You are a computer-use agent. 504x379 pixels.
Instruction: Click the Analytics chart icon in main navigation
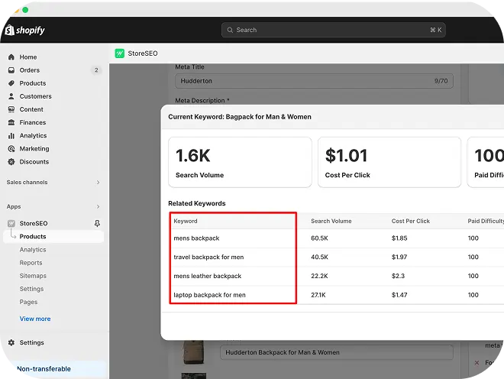[x=11, y=135]
